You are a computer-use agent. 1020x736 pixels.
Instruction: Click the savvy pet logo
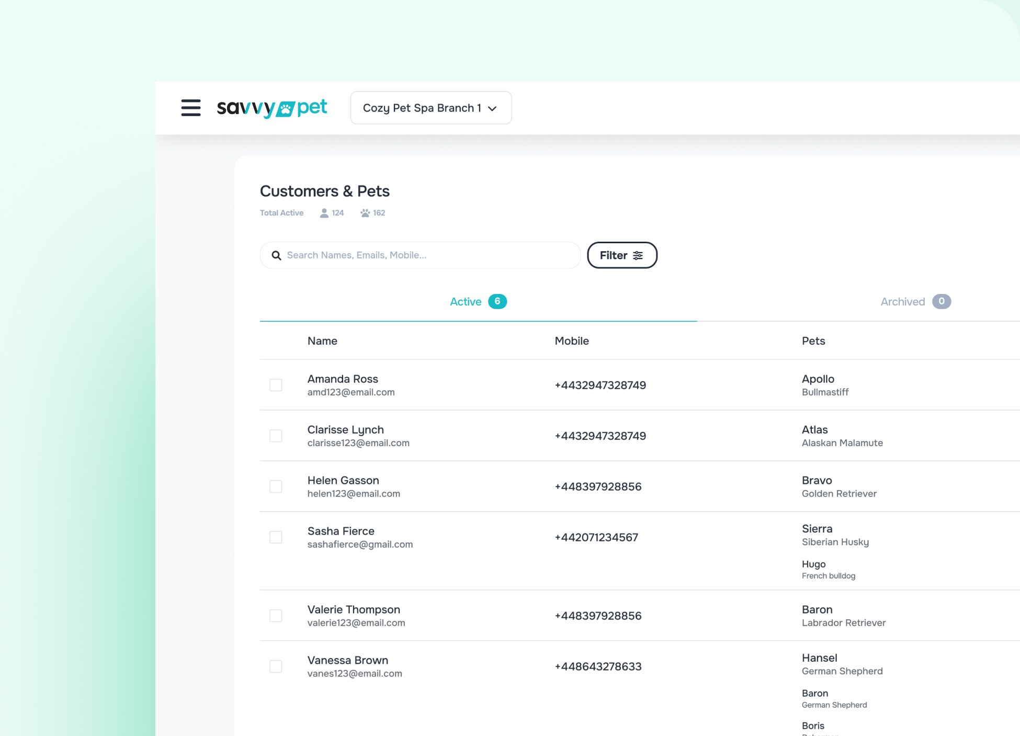point(272,108)
